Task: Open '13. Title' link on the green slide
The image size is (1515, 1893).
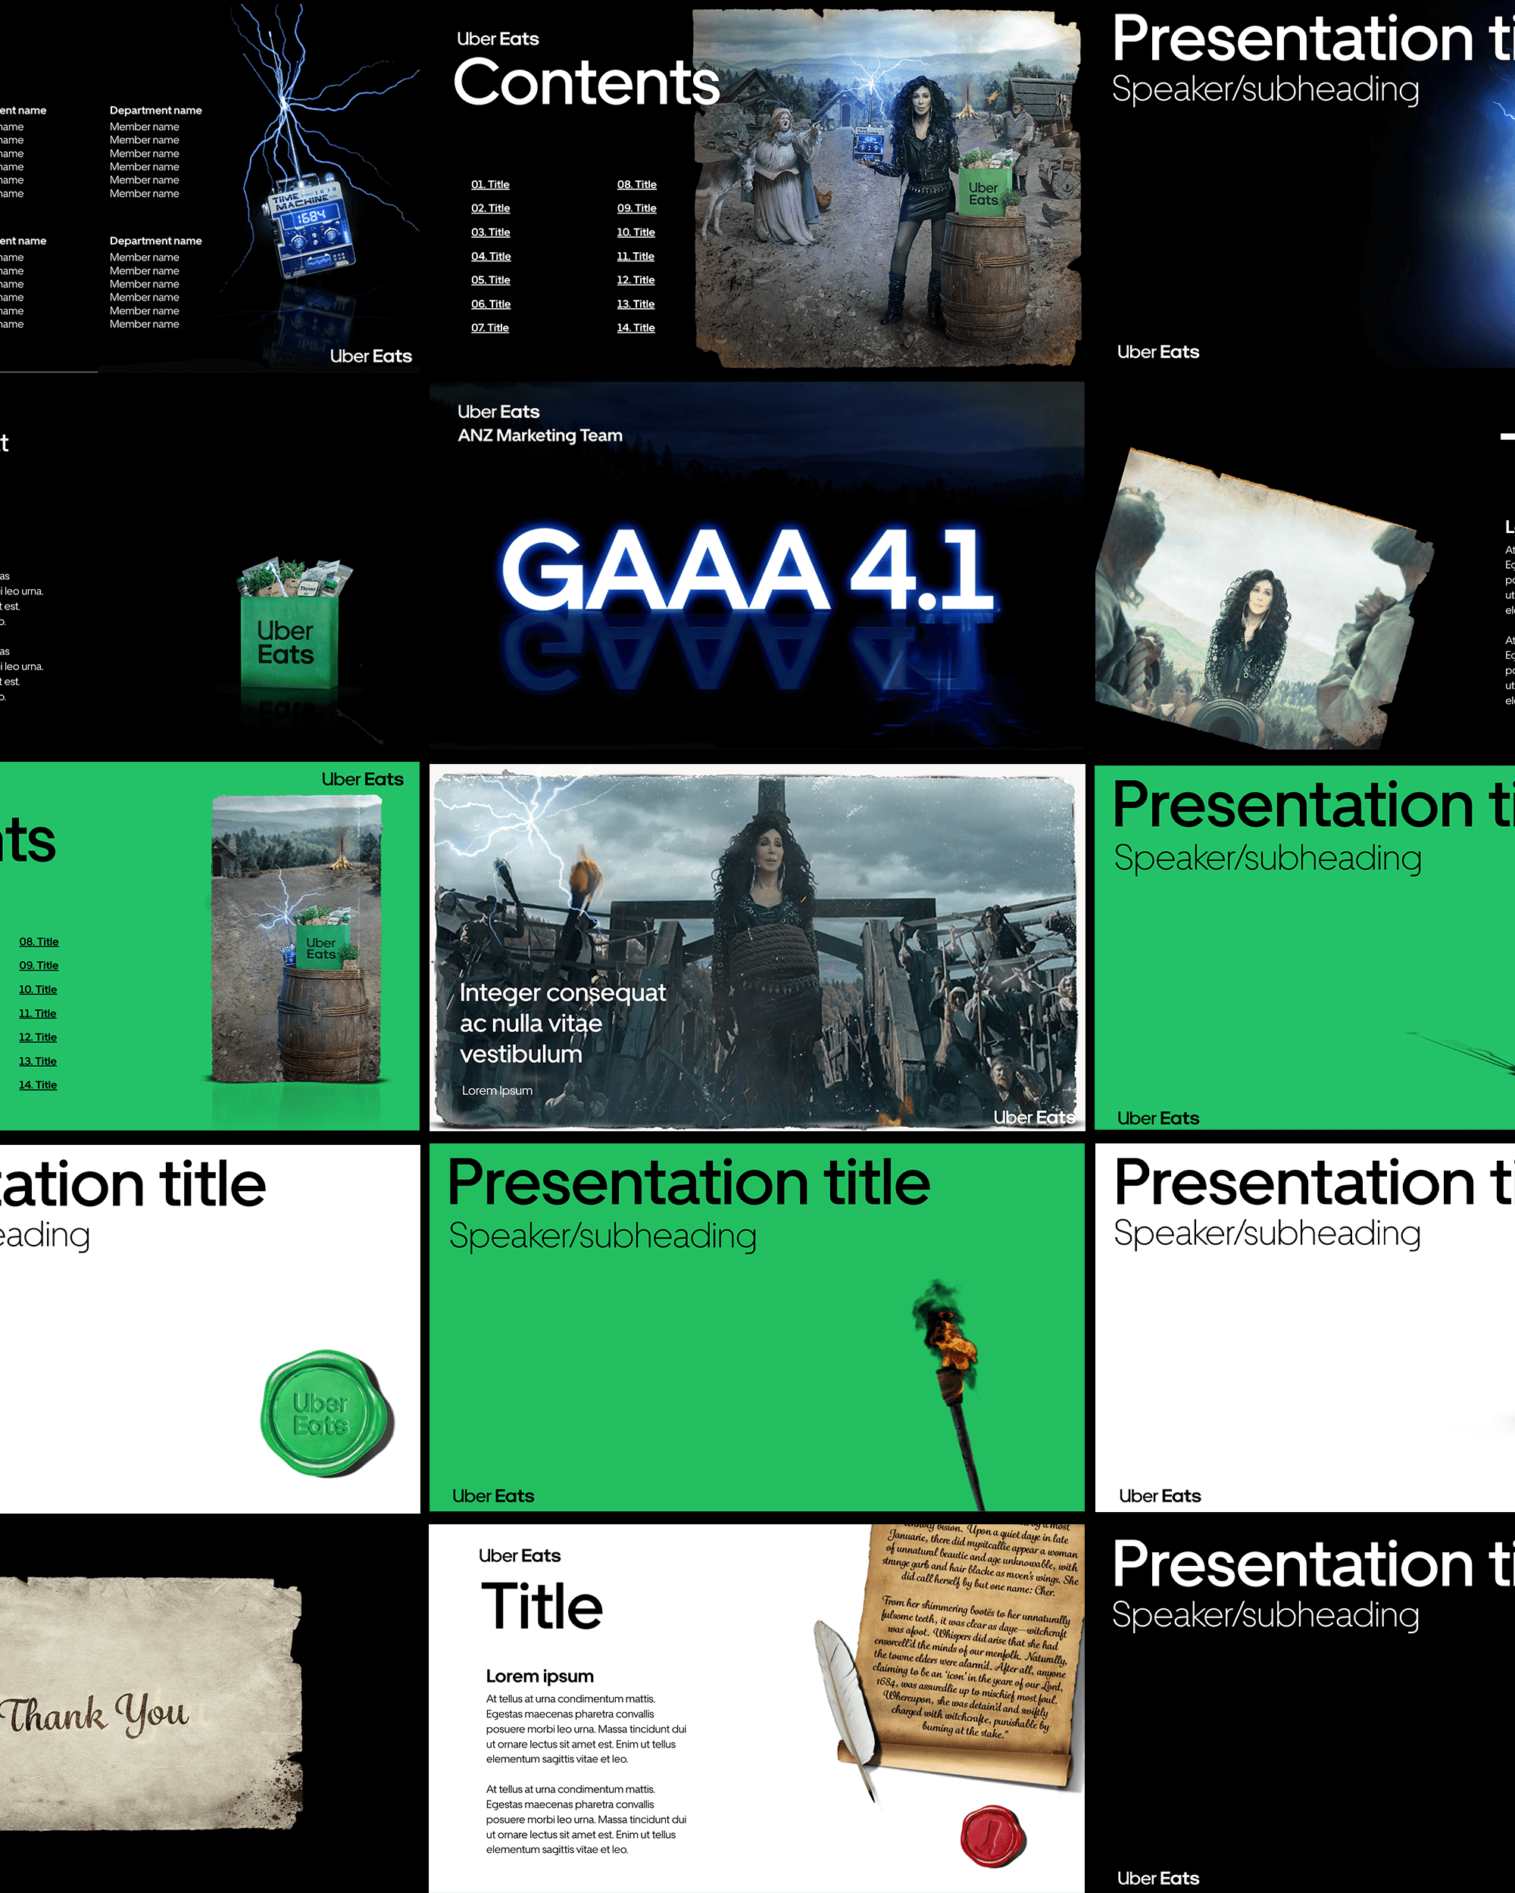Action: click(x=38, y=1061)
